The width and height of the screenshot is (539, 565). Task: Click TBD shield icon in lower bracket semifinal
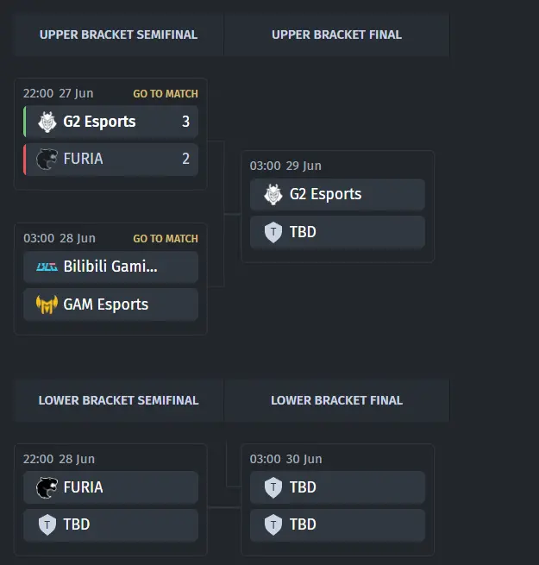tap(47, 524)
